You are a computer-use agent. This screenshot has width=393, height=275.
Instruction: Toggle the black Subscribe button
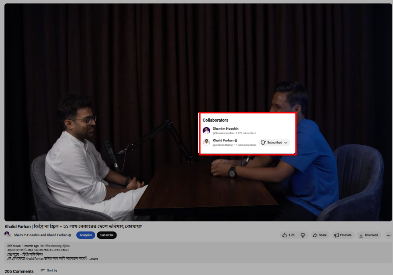tap(106, 235)
